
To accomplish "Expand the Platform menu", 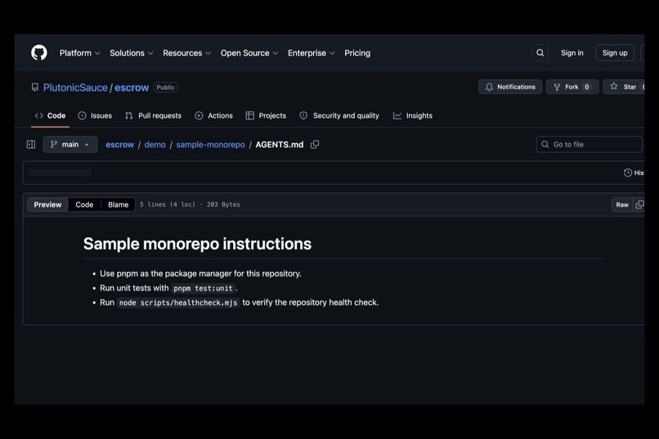I will click(80, 53).
